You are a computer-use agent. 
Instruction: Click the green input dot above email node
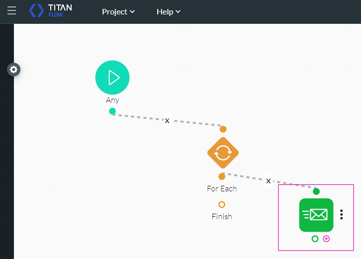pyautogui.click(x=316, y=191)
